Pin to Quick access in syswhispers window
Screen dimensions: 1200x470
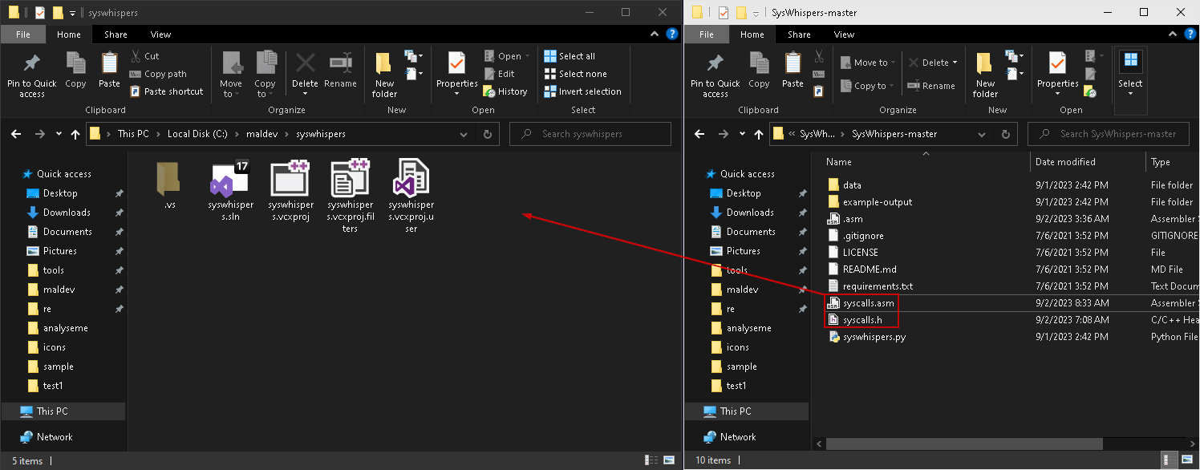coord(32,75)
